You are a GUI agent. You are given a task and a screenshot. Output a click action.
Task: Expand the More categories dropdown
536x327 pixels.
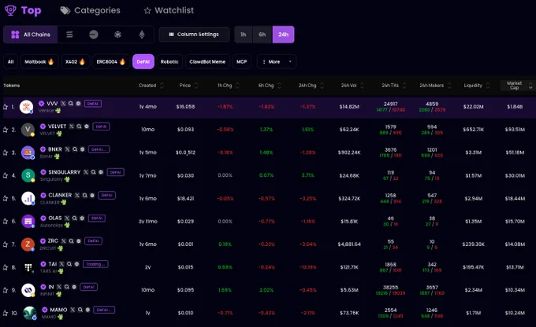tap(276, 62)
